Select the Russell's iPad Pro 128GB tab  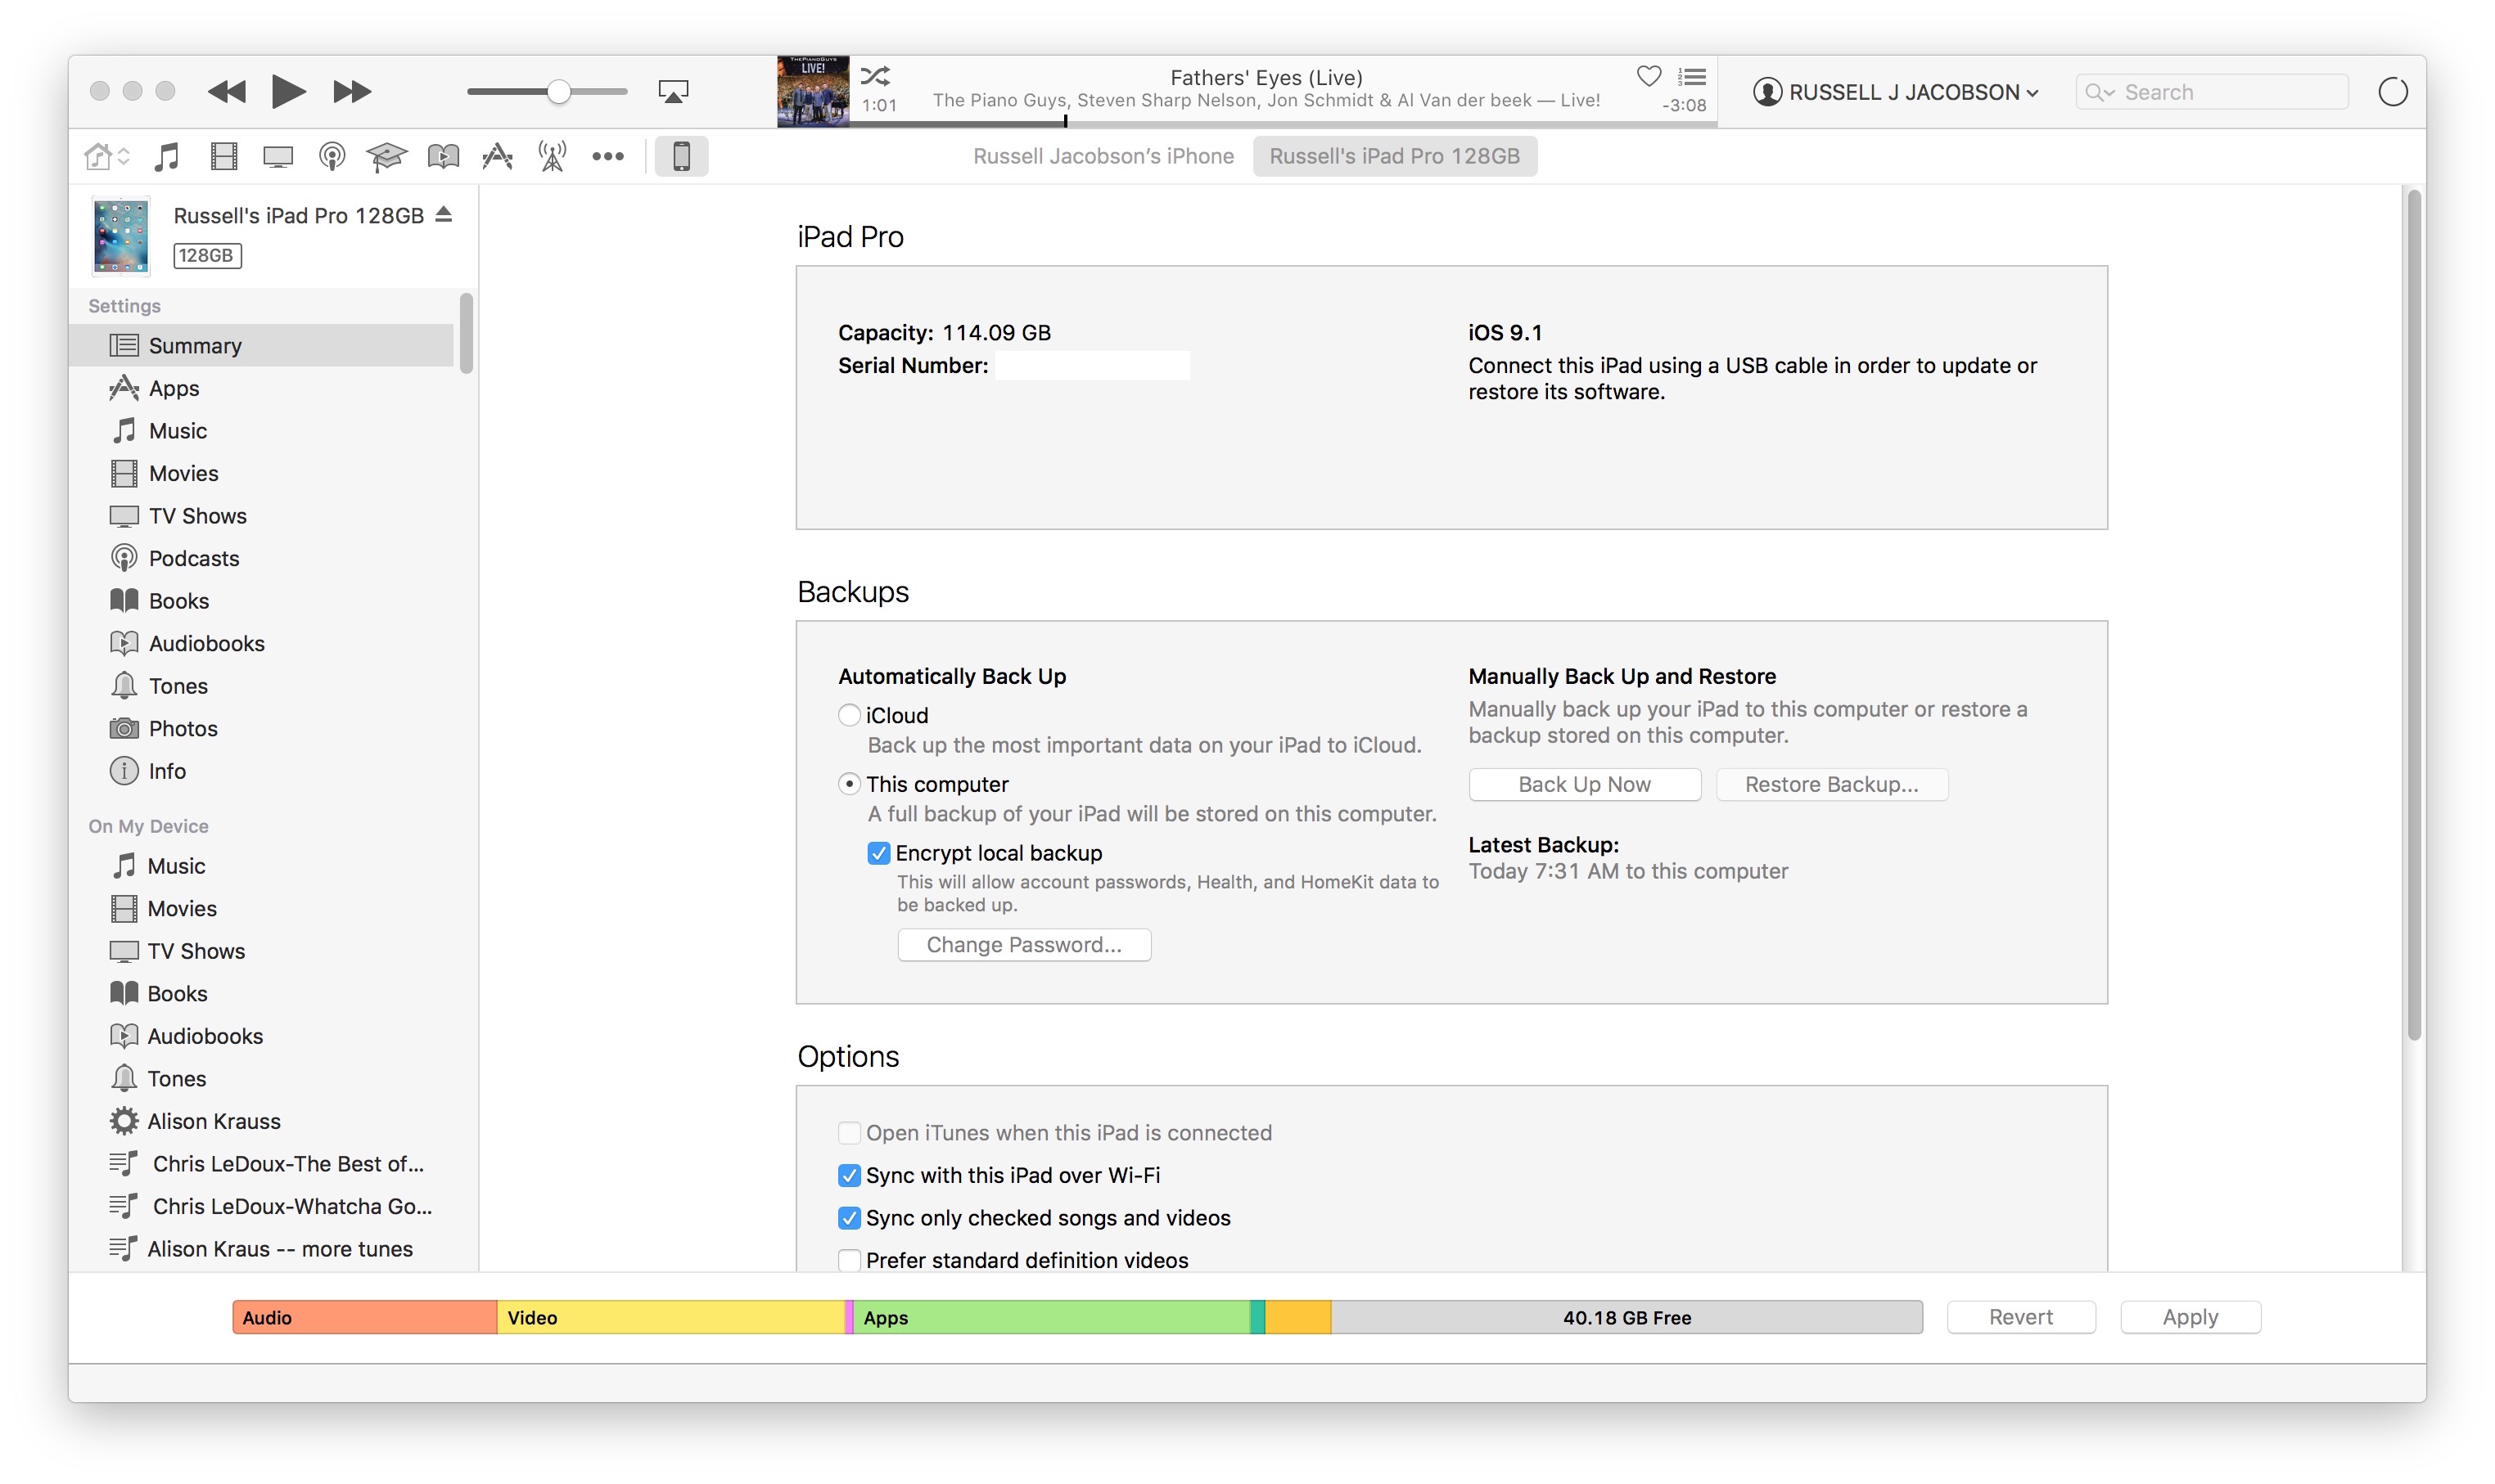tap(1395, 156)
